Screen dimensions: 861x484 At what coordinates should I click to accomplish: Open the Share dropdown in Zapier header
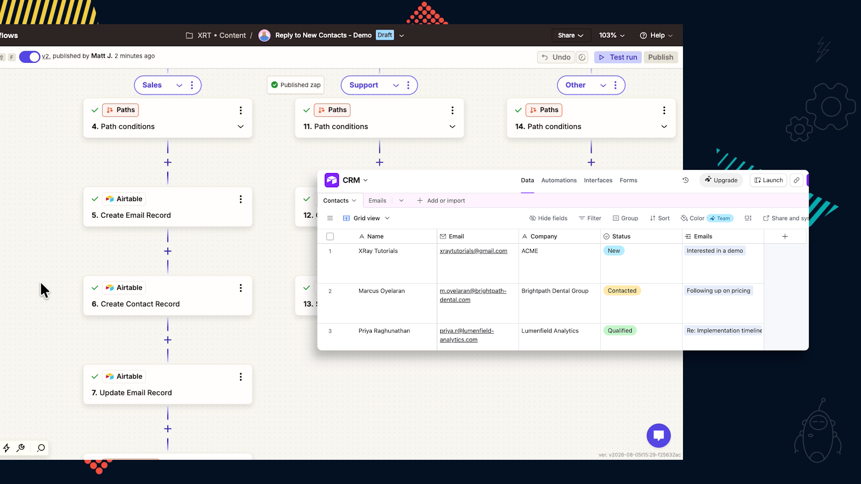(x=570, y=35)
